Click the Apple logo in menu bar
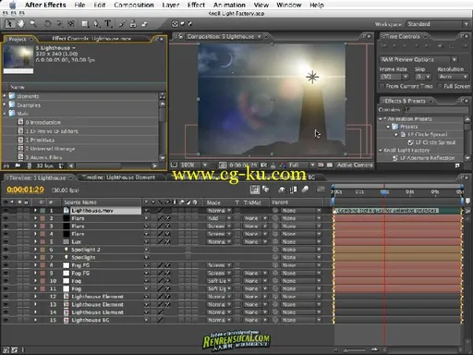This screenshot has height=355, width=473. [12, 5]
